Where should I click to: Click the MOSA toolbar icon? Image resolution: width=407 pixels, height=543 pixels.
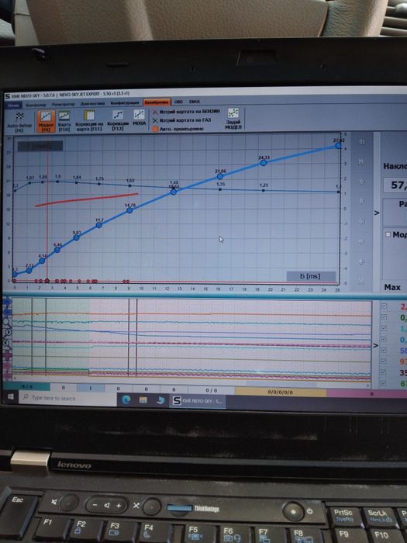[139, 117]
